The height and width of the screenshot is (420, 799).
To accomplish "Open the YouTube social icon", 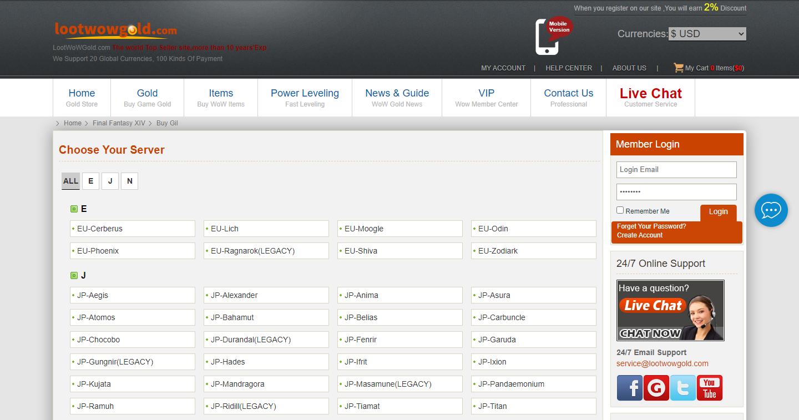I will tap(709, 388).
